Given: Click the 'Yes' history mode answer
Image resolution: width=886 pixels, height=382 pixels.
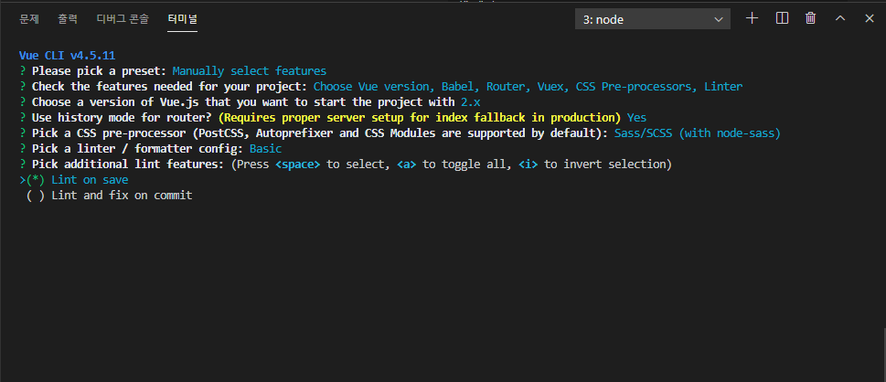Looking at the screenshot, I should pos(636,118).
